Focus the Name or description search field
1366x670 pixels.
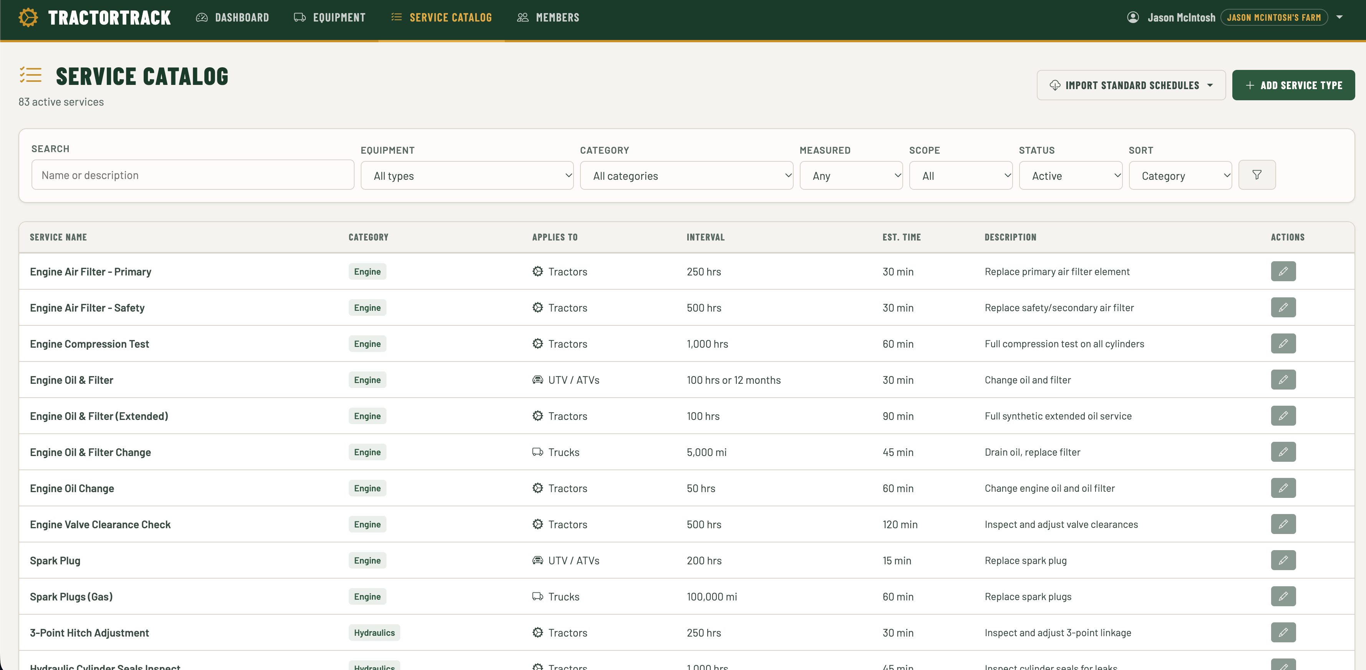click(192, 174)
